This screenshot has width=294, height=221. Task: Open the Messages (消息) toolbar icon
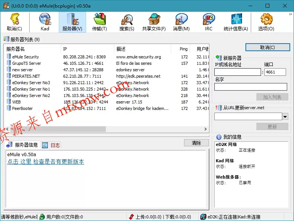[181, 19]
